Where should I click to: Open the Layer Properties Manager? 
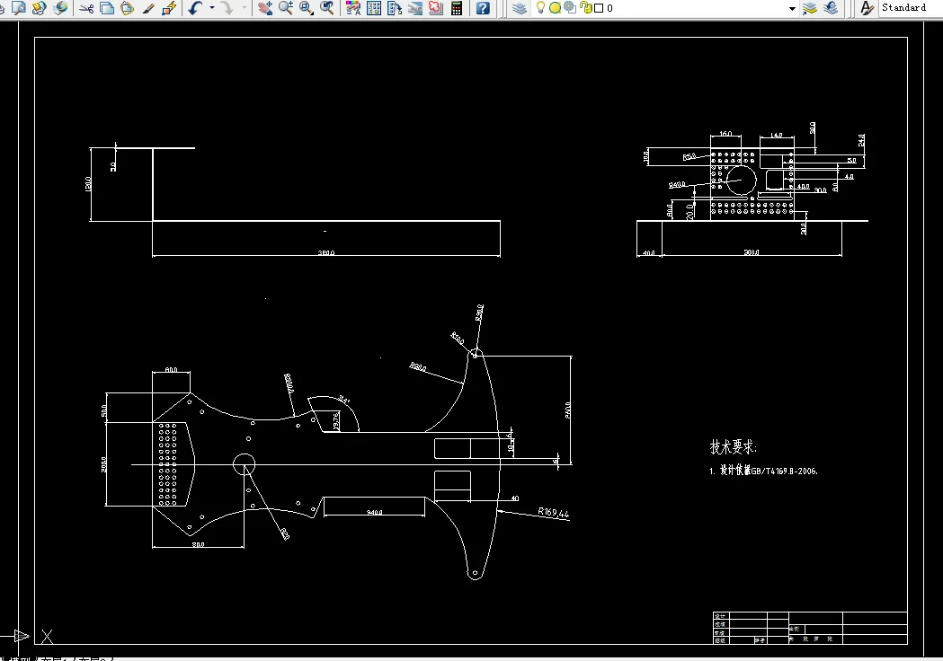520,8
